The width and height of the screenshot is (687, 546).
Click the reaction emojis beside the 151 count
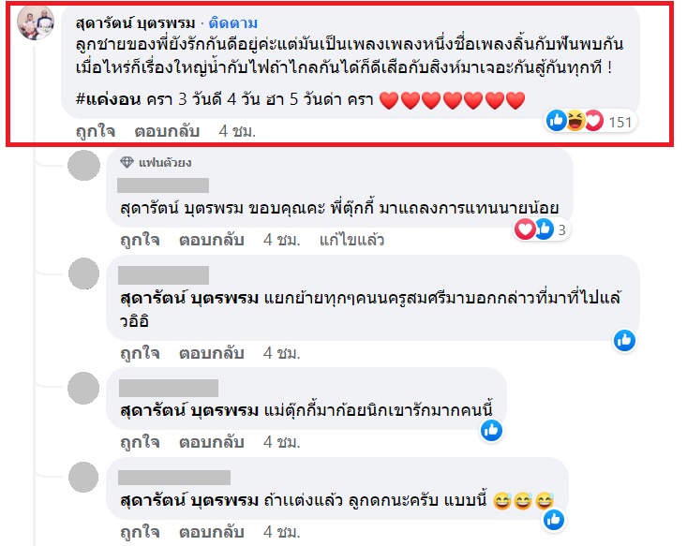pos(575,121)
